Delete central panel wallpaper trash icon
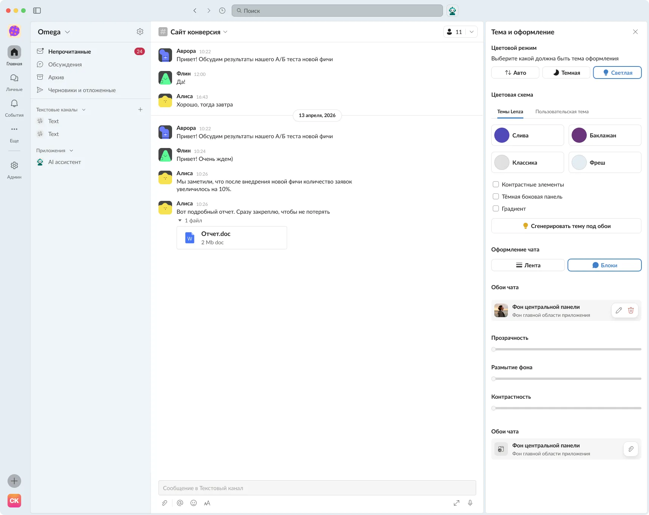Image resolution: width=649 pixels, height=515 pixels. click(631, 310)
